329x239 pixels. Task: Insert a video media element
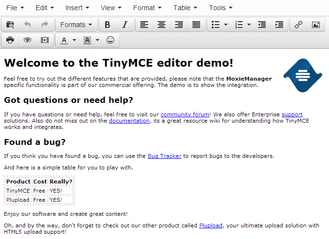(x=45, y=40)
